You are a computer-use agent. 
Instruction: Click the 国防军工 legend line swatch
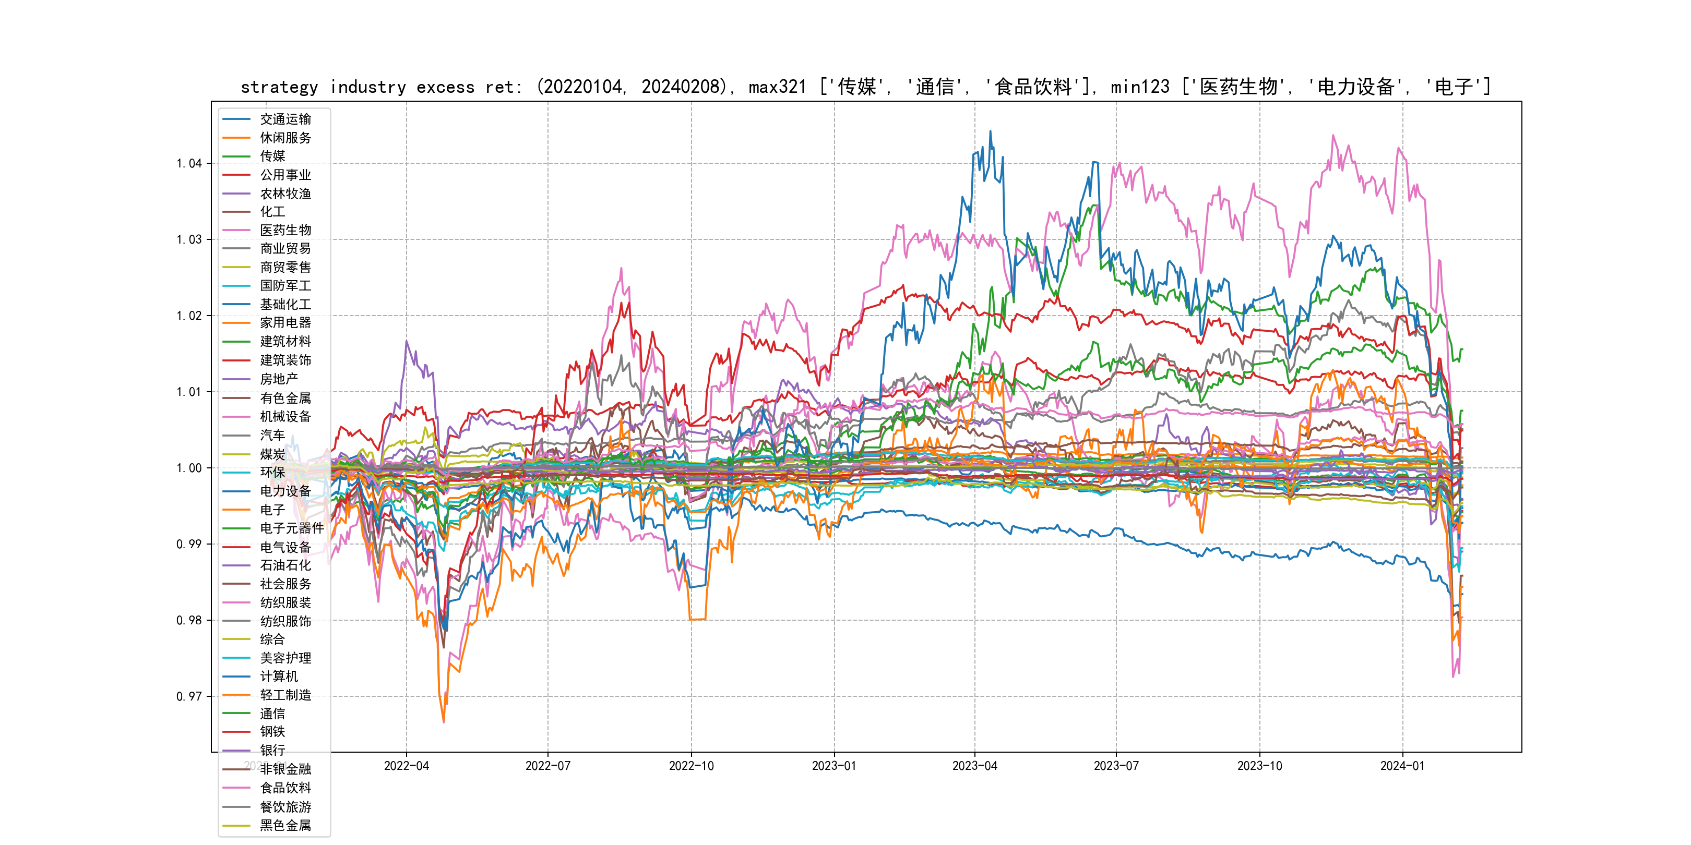coord(236,286)
